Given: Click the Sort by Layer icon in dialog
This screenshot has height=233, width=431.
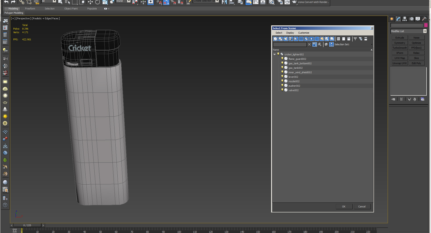Looking at the screenshot, I should pyautogui.click(x=326, y=45).
